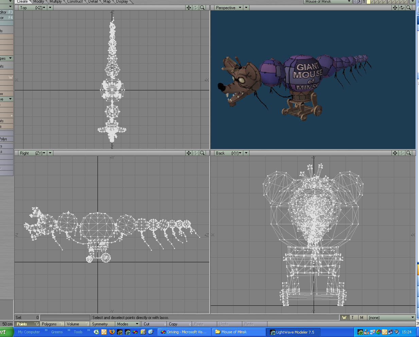Image resolution: width=419 pixels, height=337 pixels.
Task: Click the pan icon in the Right viewport
Action: 189,153
